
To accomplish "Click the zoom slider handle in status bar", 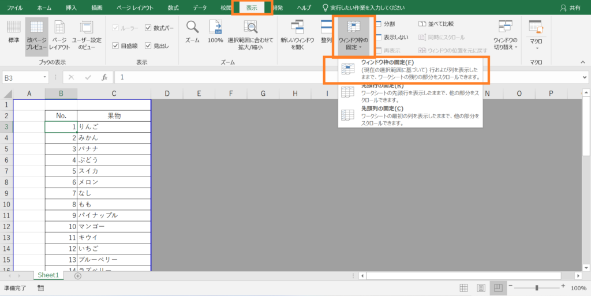I will (537, 288).
